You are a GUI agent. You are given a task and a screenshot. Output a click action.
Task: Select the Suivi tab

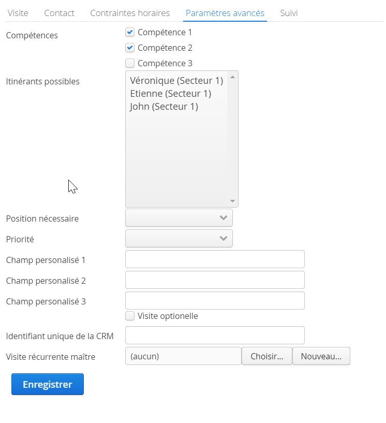coord(289,13)
